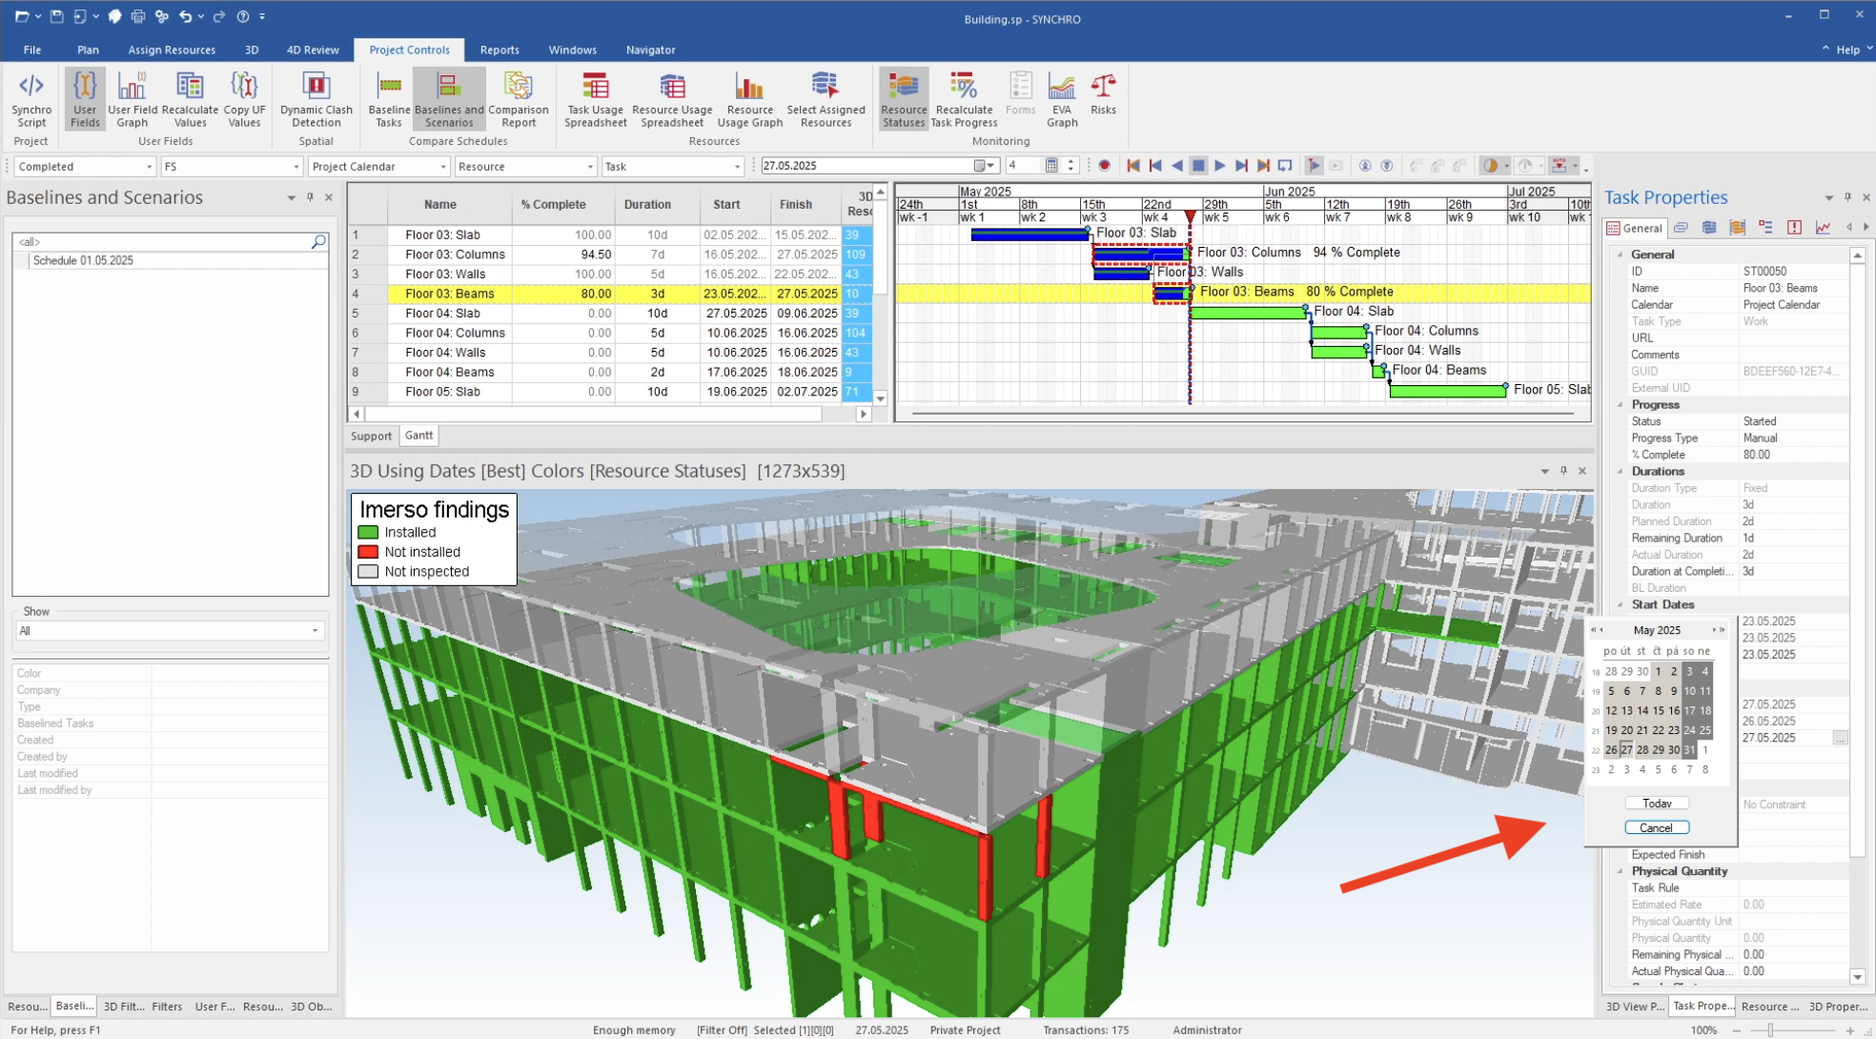
Task: Click Recalculate Task Progress
Action: coord(964,98)
